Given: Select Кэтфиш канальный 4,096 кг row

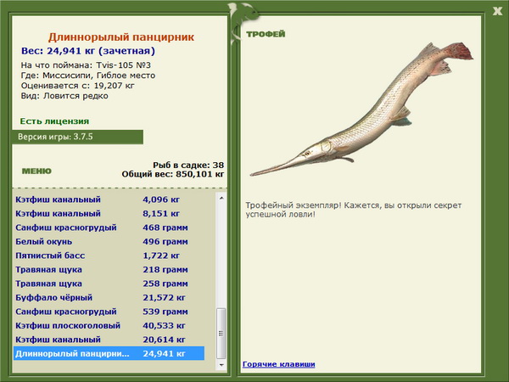Looking at the screenshot, I should (109, 199).
